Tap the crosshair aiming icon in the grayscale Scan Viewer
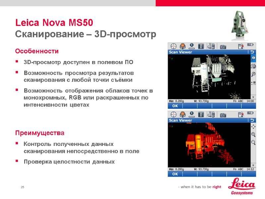 pyautogui.click(x=173, y=46)
